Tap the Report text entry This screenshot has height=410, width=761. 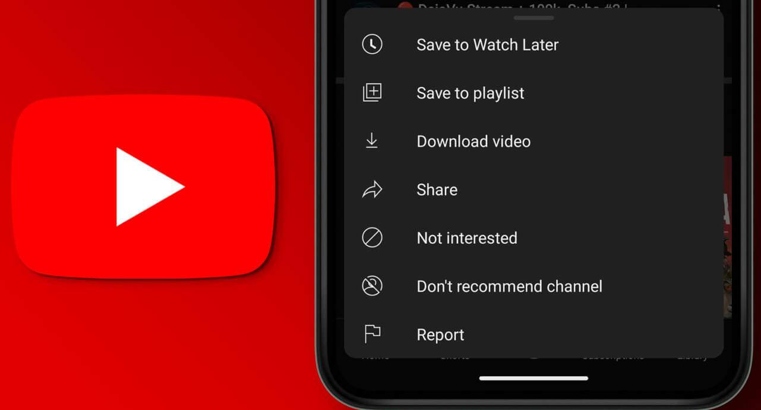pos(440,335)
